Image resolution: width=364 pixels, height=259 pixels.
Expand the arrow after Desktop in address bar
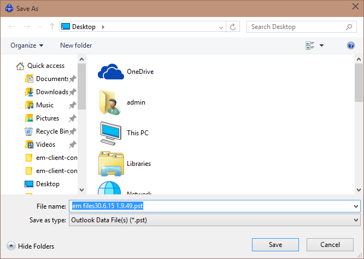click(x=103, y=27)
